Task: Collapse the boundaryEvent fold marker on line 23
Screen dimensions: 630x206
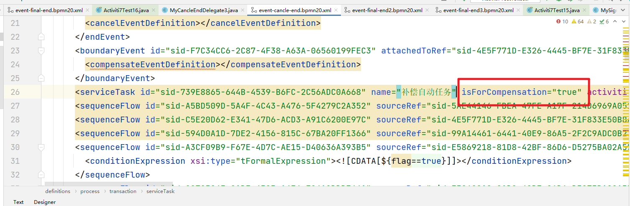Action: tap(41, 51)
